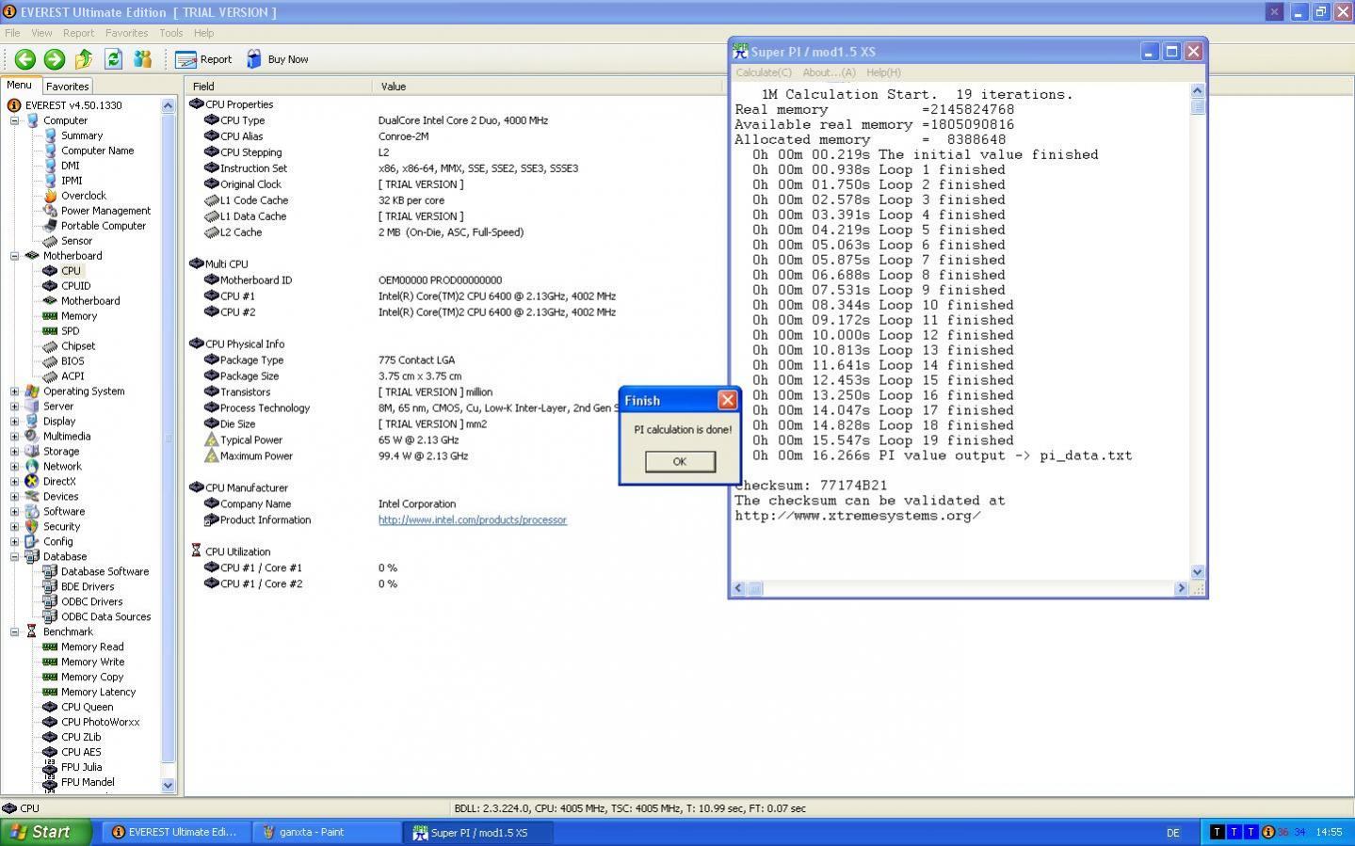Switch to the Favorites tab
The width and height of the screenshot is (1355, 846).
(68, 87)
